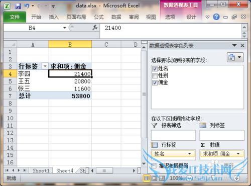This screenshot has height=186, width=251.
Task: Go to first sheet tab navigation arrow
Action: click(7, 170)
